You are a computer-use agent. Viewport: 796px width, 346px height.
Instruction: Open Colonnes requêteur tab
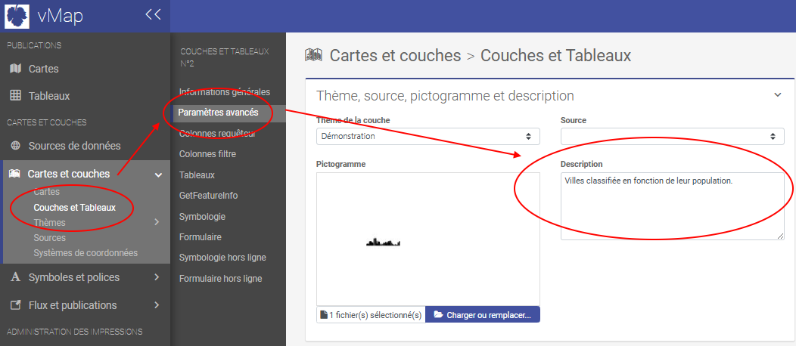217,134
